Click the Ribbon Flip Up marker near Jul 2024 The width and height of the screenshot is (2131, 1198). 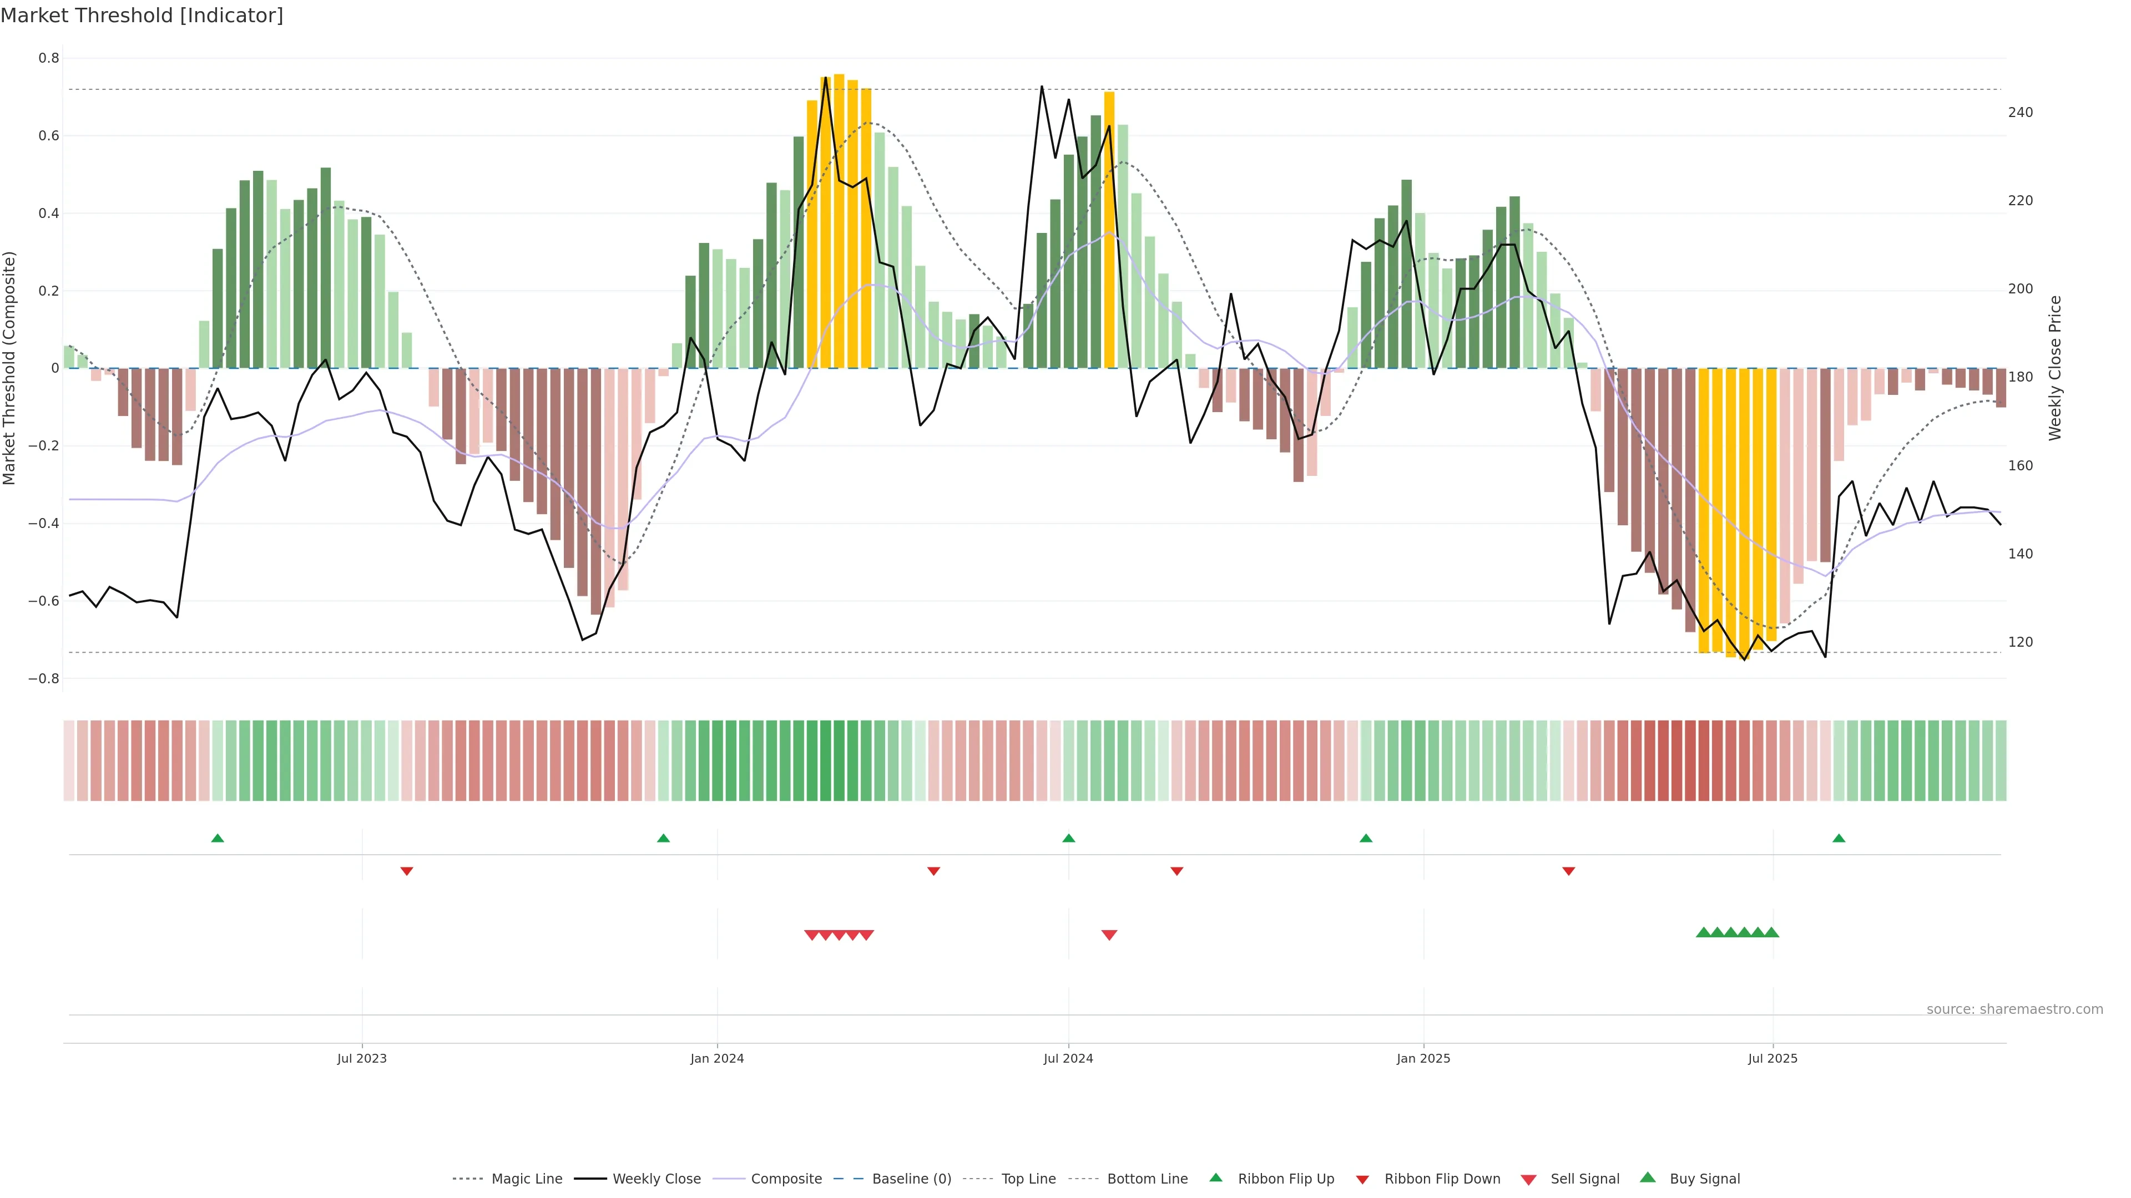tap(1069, 839)
